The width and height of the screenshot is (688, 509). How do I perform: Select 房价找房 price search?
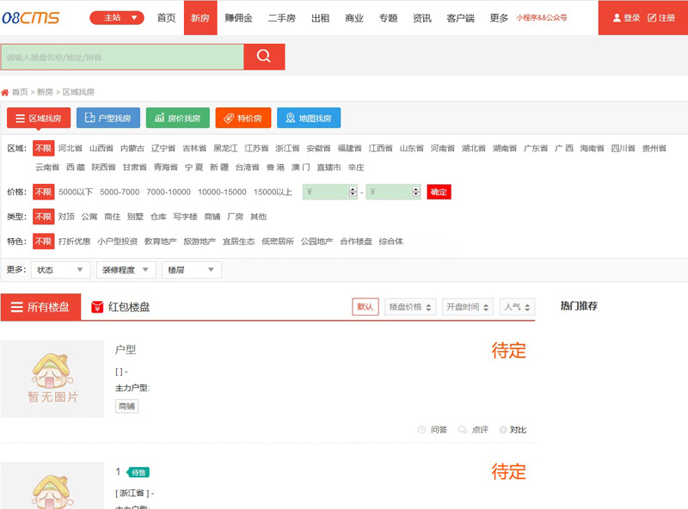click(178, 118)
